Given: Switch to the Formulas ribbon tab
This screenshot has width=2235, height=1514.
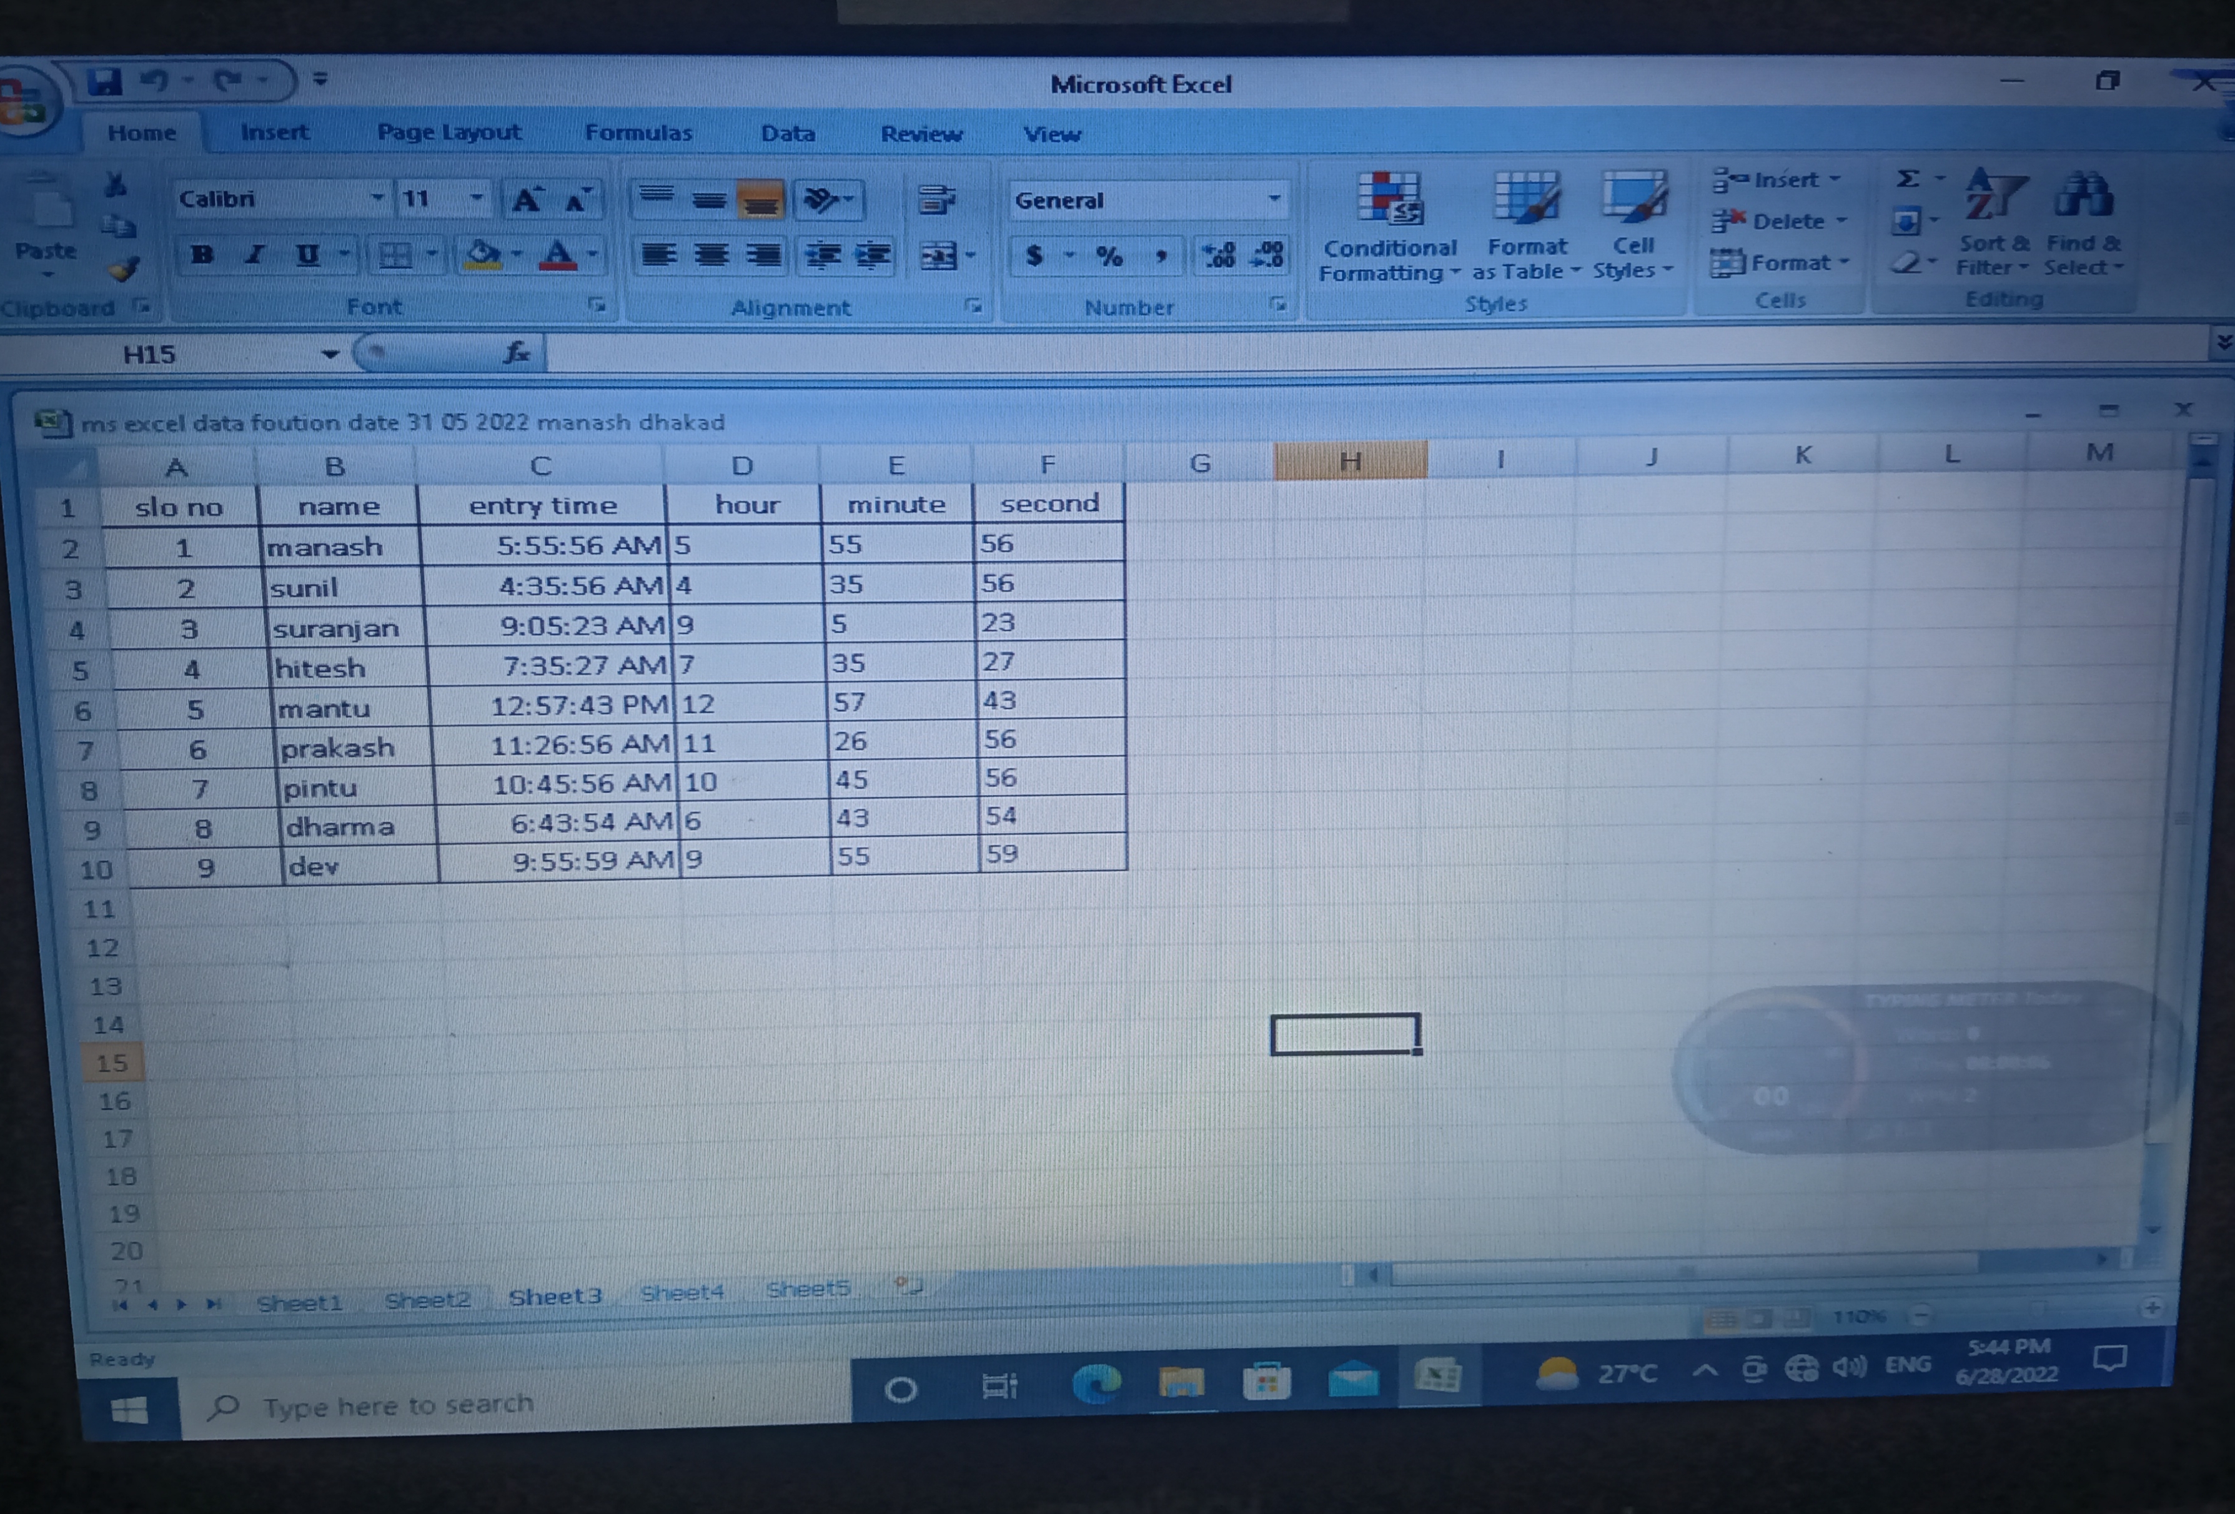Looking at the screenshot, I should point(638,133).
